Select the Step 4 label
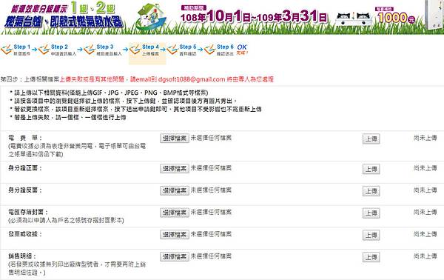This screenshot has height=280, width=444. 150,47
